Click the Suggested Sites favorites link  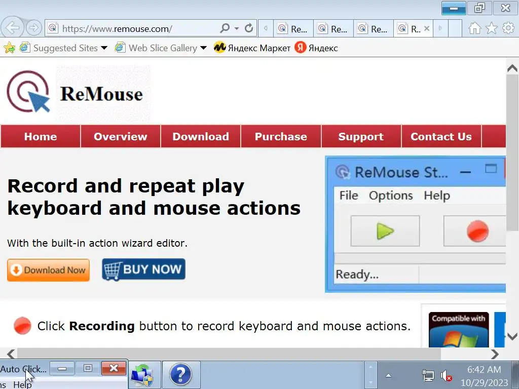coord(59,48)
